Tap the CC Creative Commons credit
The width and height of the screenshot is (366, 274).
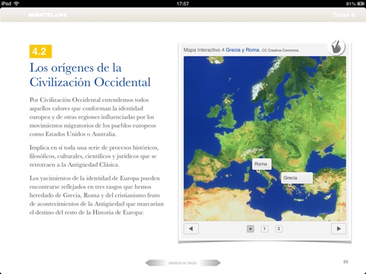coord(280,50)
